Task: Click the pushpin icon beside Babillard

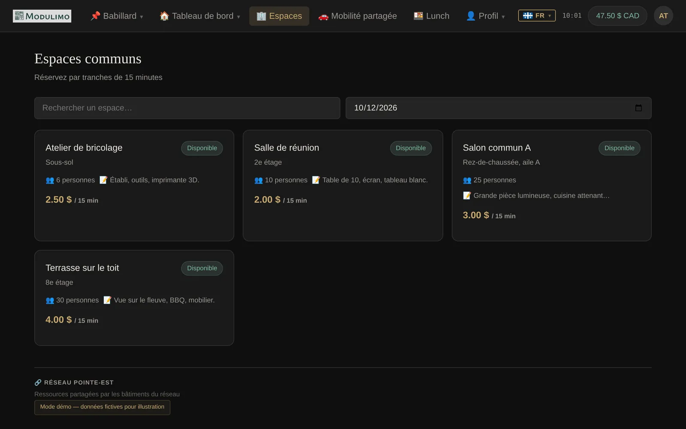Action: [x=95, y=16]
